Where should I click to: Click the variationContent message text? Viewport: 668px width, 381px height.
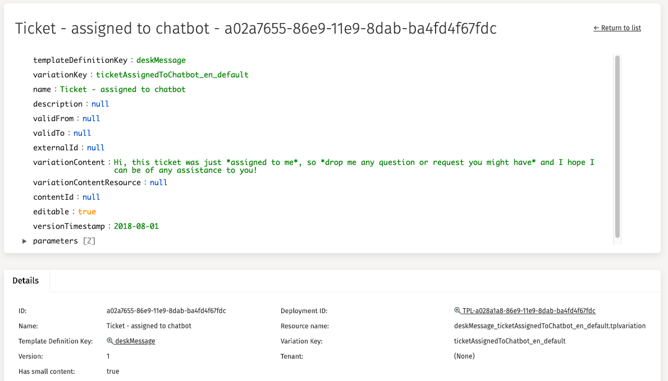click(354, 166)
